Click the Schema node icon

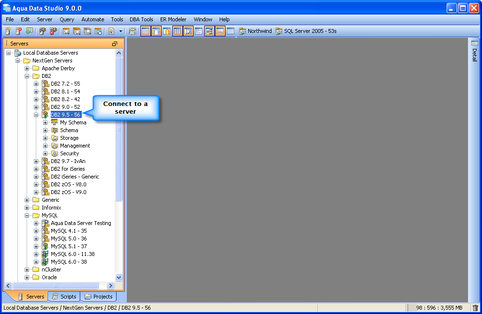pos(55,130)
